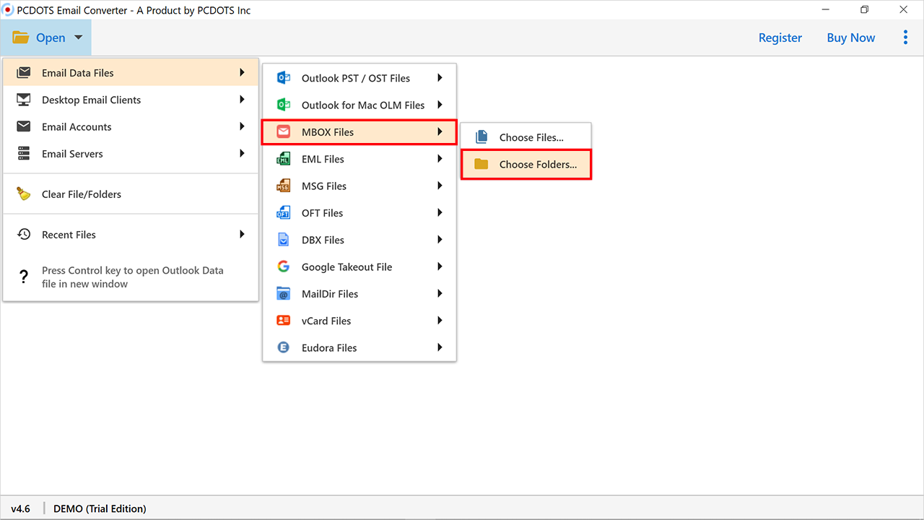The height and width of the screenshot is (520, 924).
Task: Expand the DBX Files submenu arrow
Action: point(440,239)
